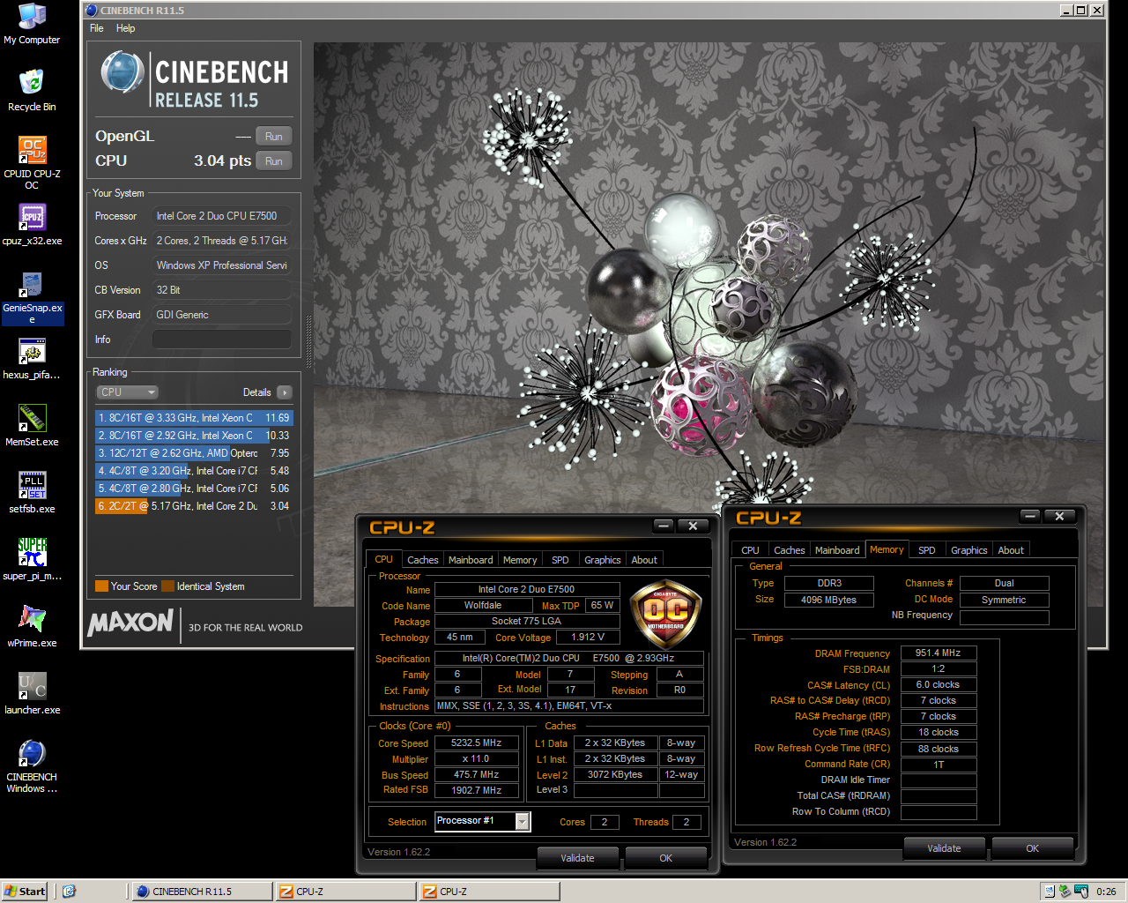Open launcher.exe desktop icon
This screenshot has width=1128, height=903.
tap(32, 694)
